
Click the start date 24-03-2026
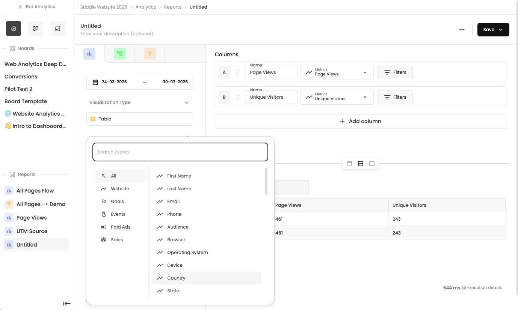[x=114, y=82]
